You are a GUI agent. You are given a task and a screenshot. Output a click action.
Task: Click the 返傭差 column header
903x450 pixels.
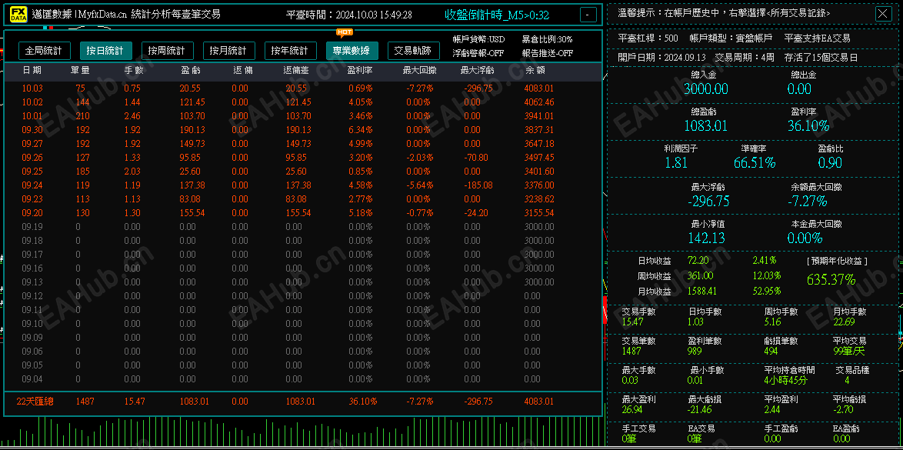click(297, 70)
